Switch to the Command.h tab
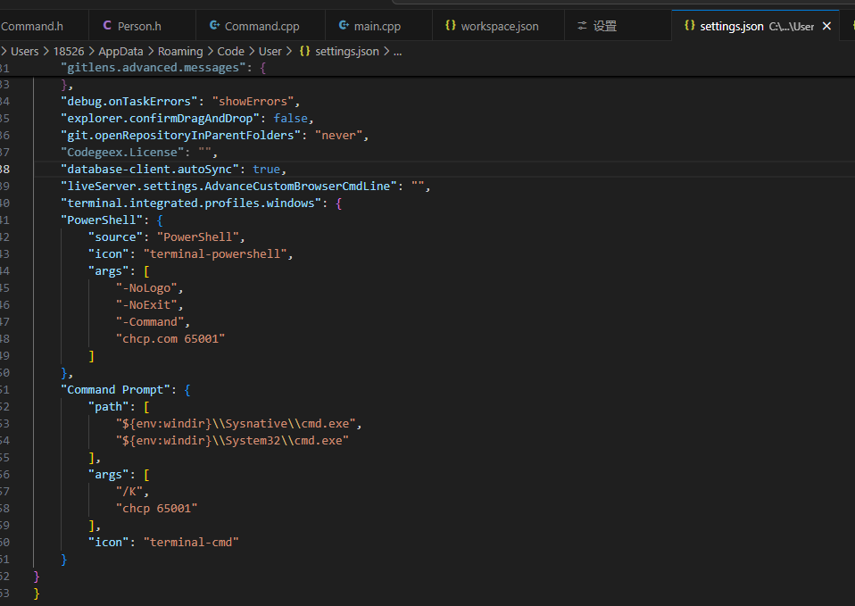 [32, 26]
